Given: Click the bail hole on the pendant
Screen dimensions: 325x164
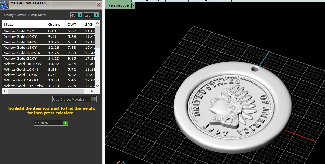Looking at the screenshot, I should [x=255, y=69].
